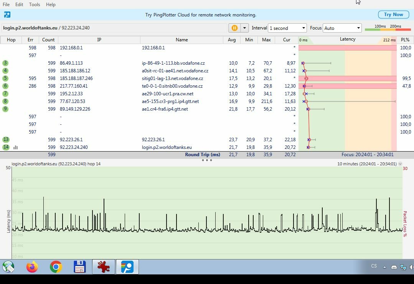This screenshot has width=414, height=284.
Task: Click the Count column header
Action: click(x=48, y=40)
